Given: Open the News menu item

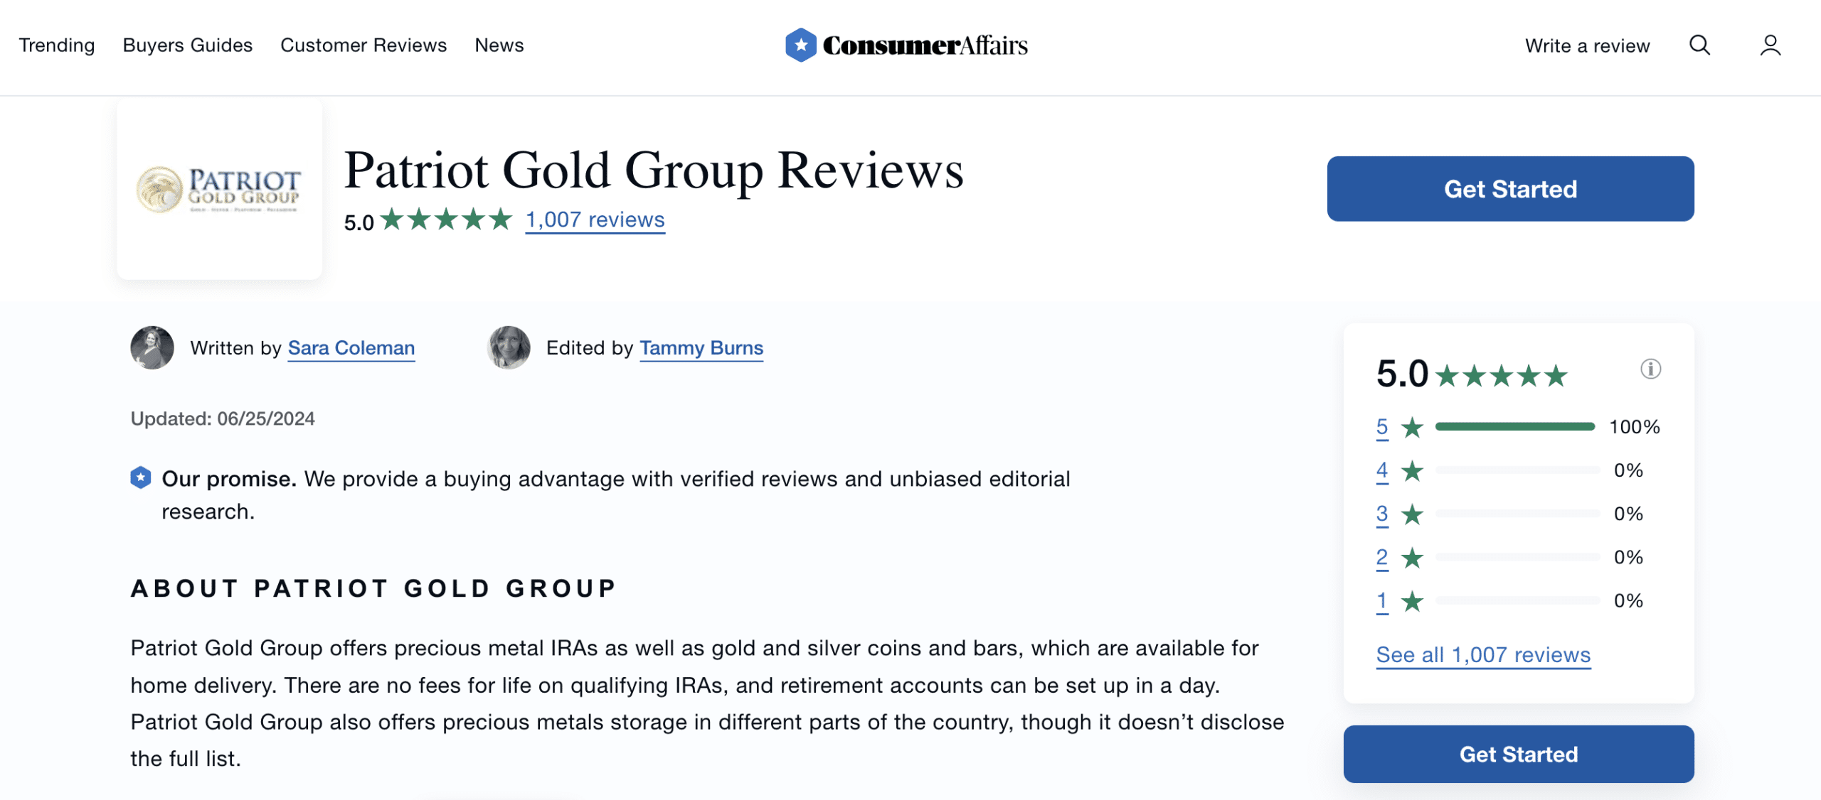Looking at the screenshot, I should click(499, 45).
